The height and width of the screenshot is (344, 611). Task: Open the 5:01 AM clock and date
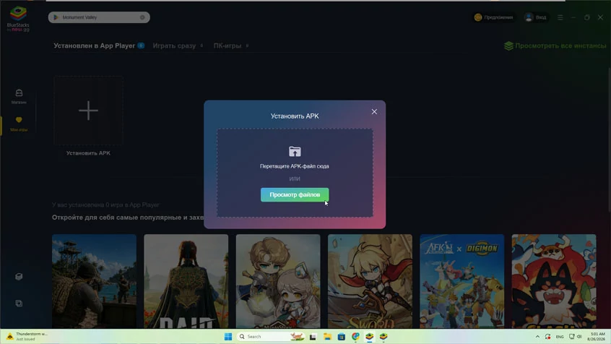(597, 337)
